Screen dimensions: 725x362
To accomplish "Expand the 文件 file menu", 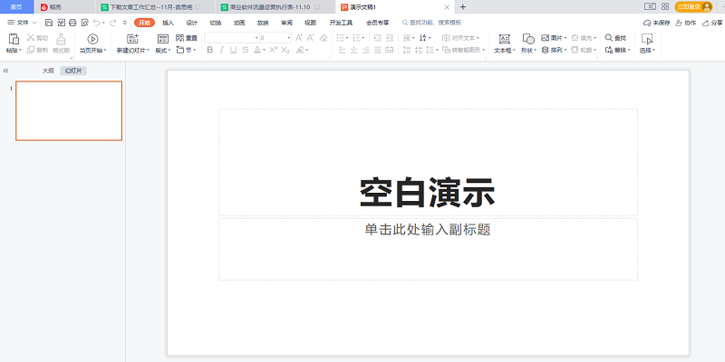I will 22,22.
